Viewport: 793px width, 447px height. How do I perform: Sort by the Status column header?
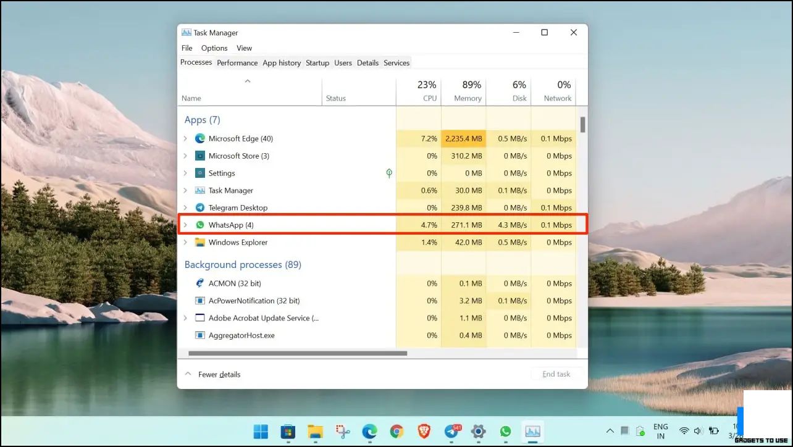coord(359,91)
